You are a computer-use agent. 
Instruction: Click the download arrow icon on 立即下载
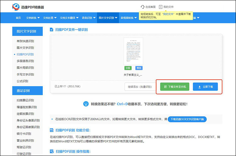199,87
